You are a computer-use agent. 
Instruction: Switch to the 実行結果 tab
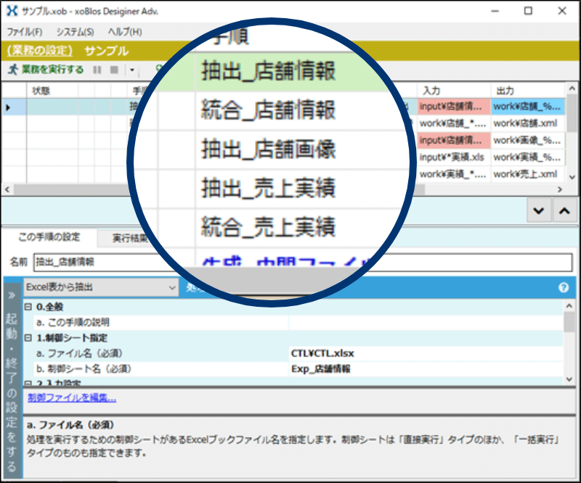click(129, 236)
